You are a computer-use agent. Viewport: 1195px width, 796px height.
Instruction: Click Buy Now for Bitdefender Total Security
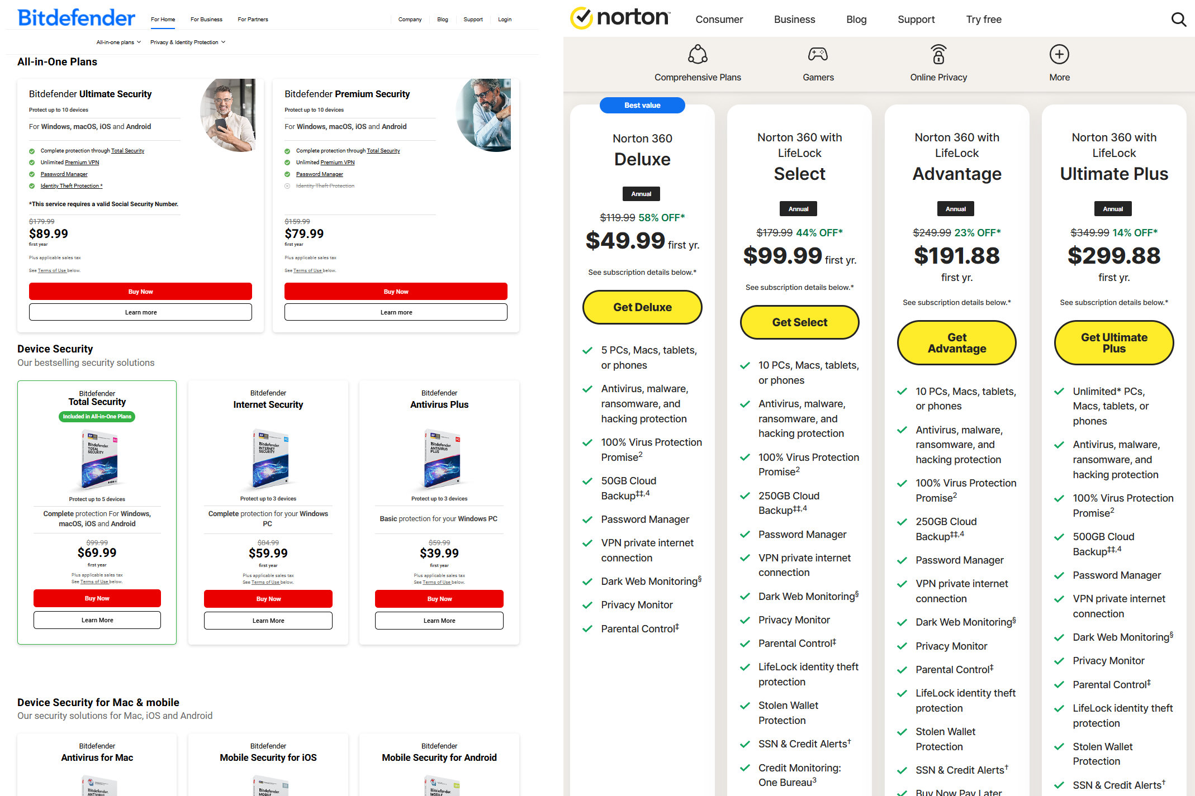98,598
